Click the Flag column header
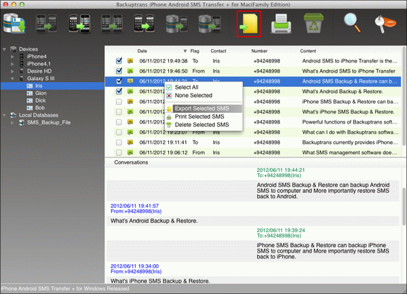Screen dimensions: 407x294 click(x=195, y=51)
